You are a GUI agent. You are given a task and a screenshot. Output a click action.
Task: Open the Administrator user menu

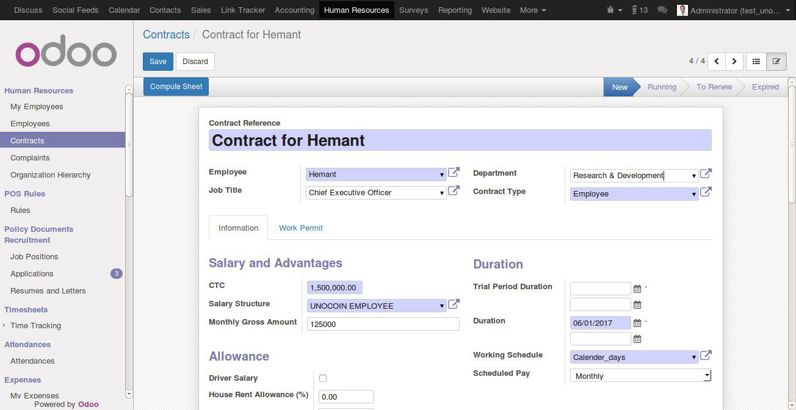click(x=734, y=10)
